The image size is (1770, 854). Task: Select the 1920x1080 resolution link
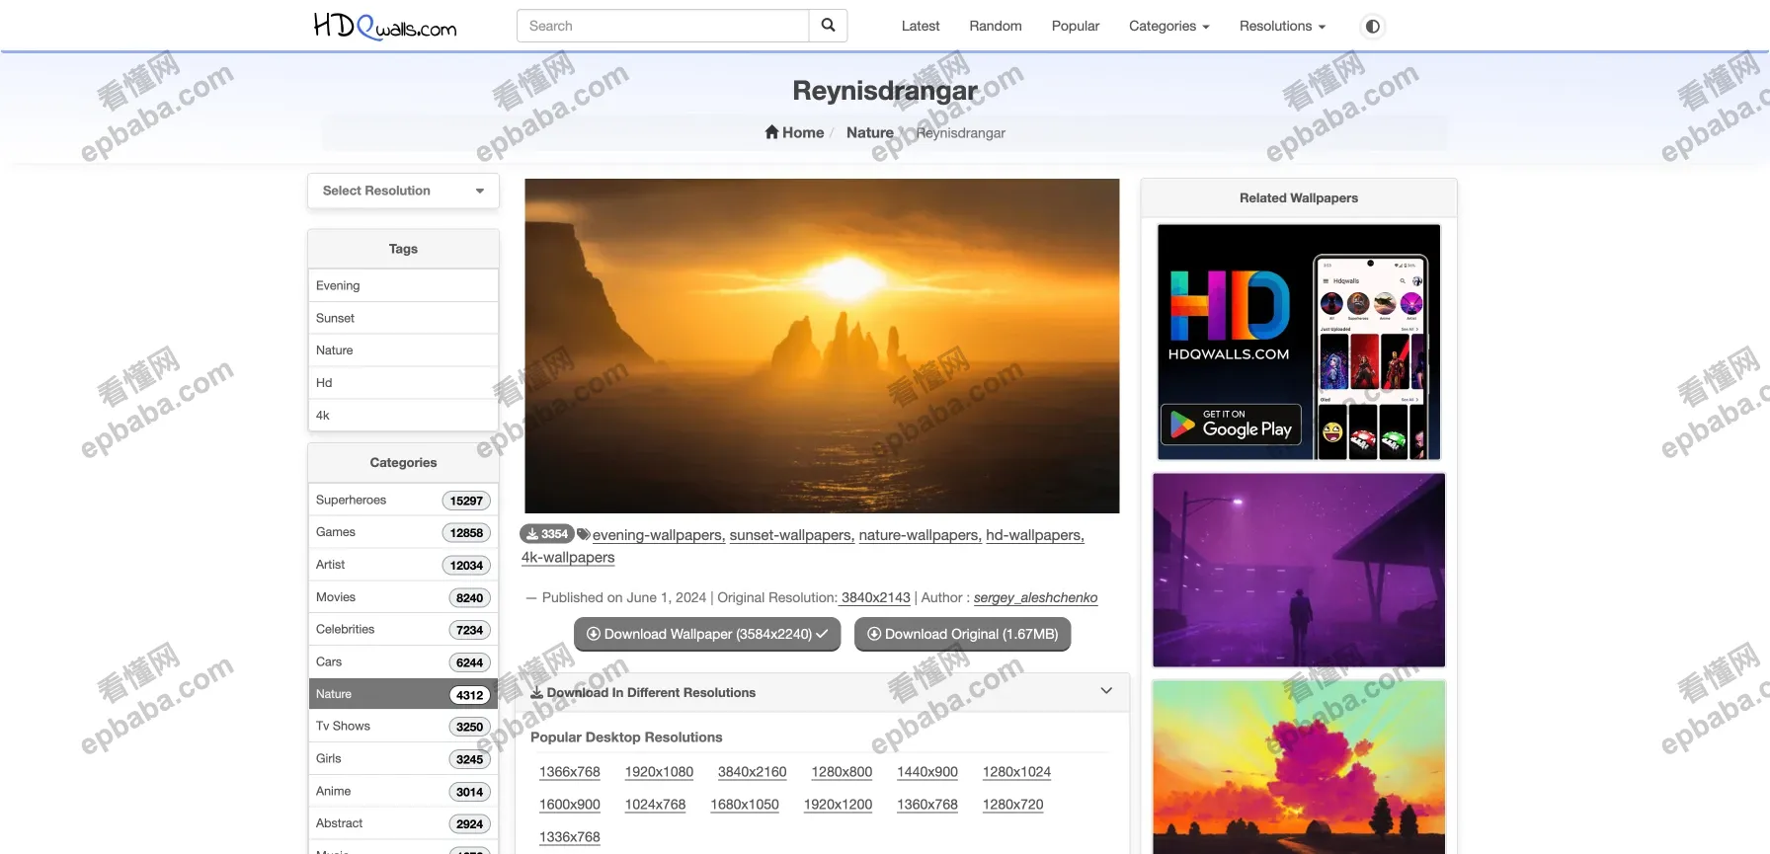(x=659, y=772)
